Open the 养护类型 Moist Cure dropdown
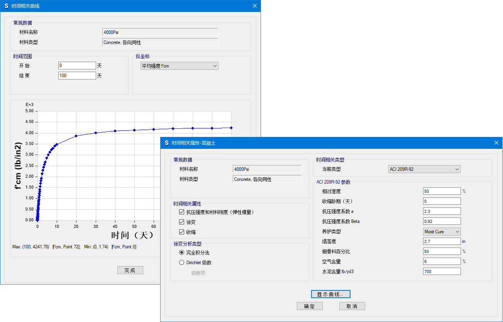503x322 pixels. coord(442,232)
